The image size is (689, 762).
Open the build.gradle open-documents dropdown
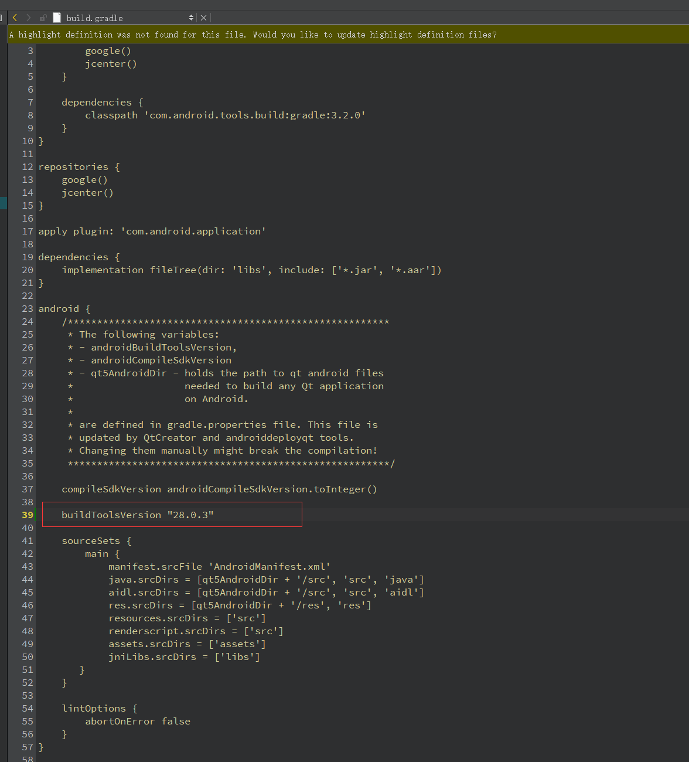tap(191, 18)
